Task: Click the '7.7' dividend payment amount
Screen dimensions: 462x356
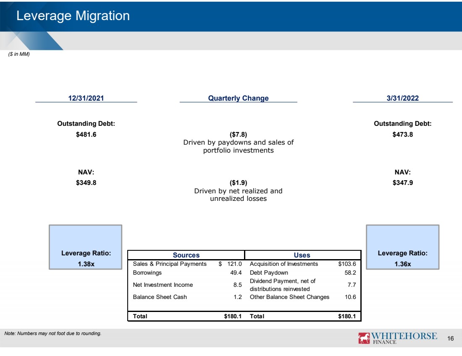Action: click(352, 285)
